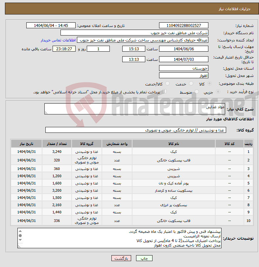The height and width of the screenshot is (267, 259).
Task: Click شیرینی item name in row 3
Action: click(x=174, y=169)
